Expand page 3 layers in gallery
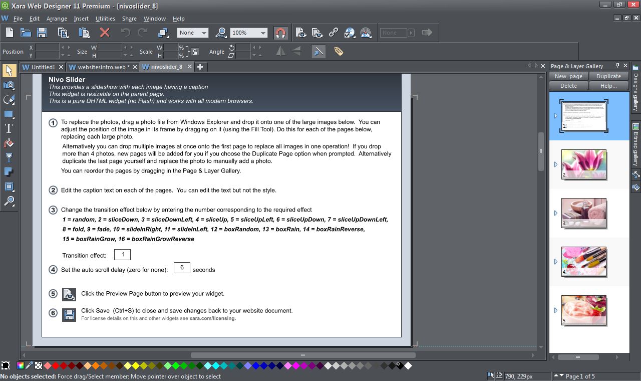Viewport: 641px width, 381px height. point(555,213)
